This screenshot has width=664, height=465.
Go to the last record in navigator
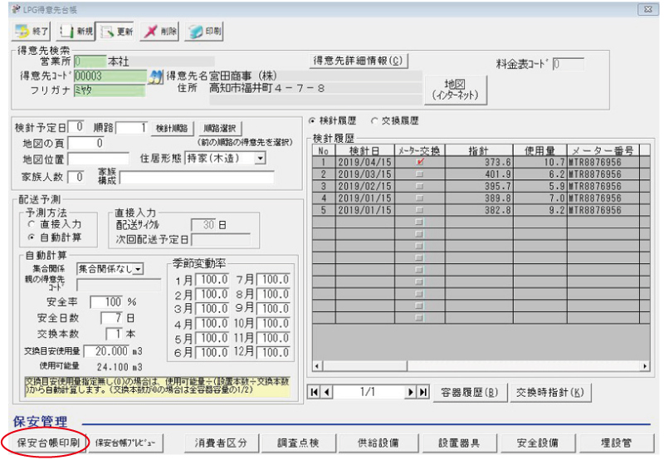point(423,392)
